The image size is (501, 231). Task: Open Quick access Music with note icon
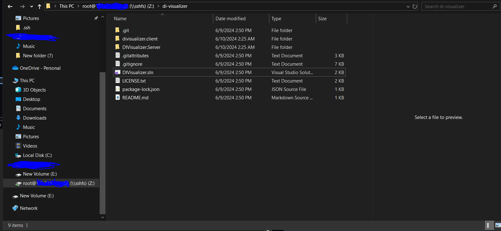coord(29,46)
